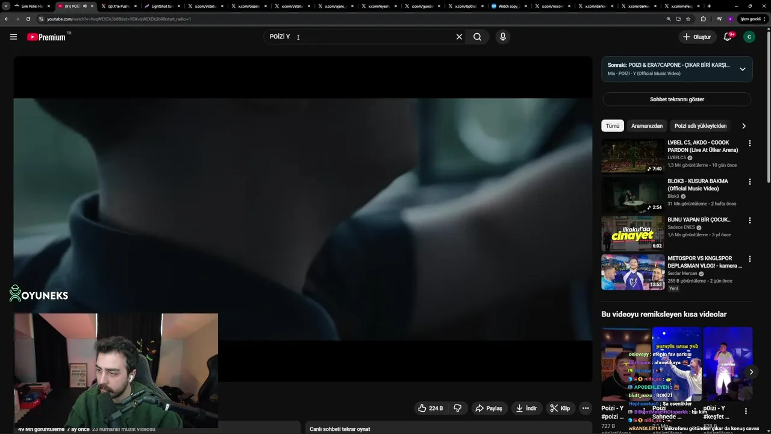Switch to the x.com/Gazete browser tab
This screenshot has height=434, width=771.
(x=250, y=6)
